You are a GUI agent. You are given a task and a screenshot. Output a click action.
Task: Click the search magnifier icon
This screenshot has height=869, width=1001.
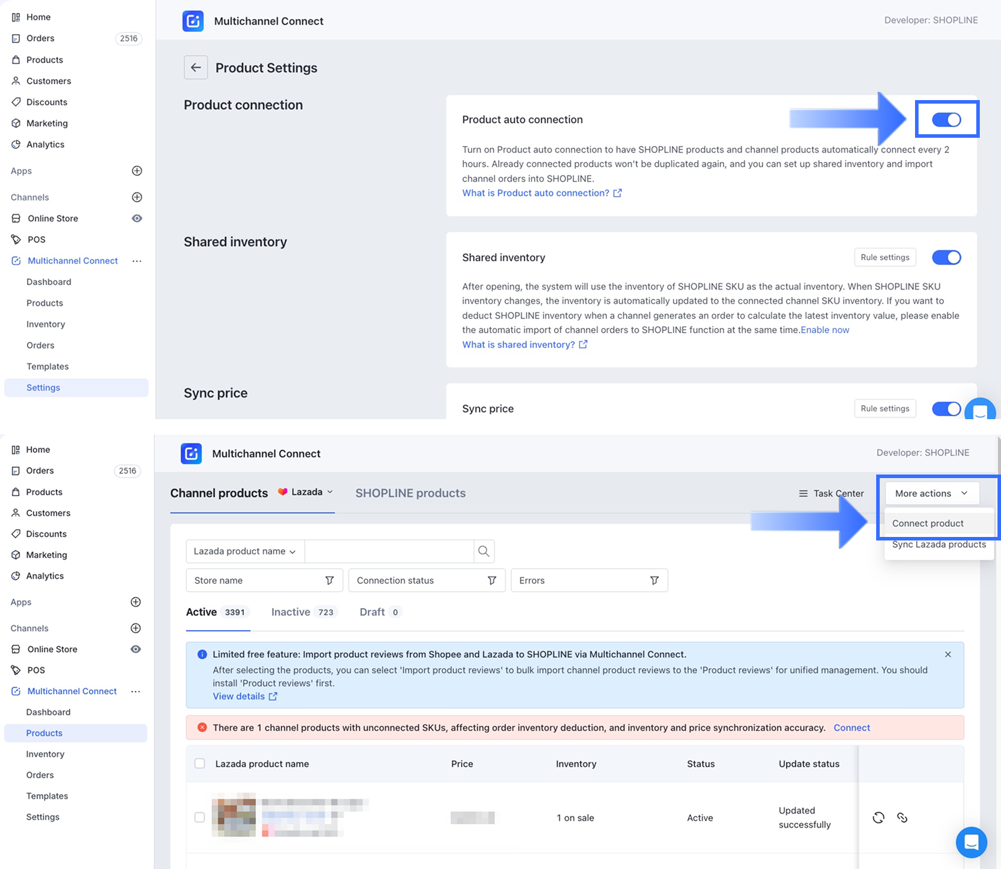click(x=483, y=551)
